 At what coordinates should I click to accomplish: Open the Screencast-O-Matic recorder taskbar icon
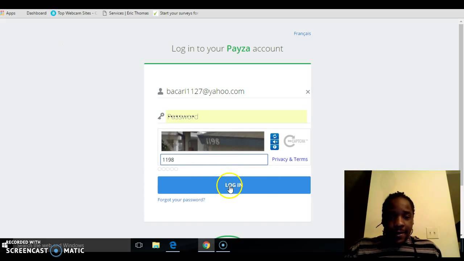click(x=223, y=245)
